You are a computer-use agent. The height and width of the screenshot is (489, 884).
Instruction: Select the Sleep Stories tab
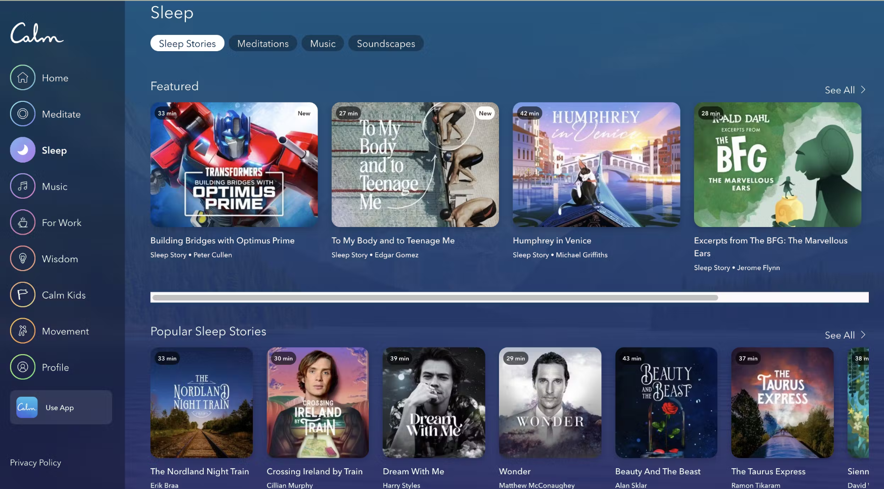[x=187, y=44]
